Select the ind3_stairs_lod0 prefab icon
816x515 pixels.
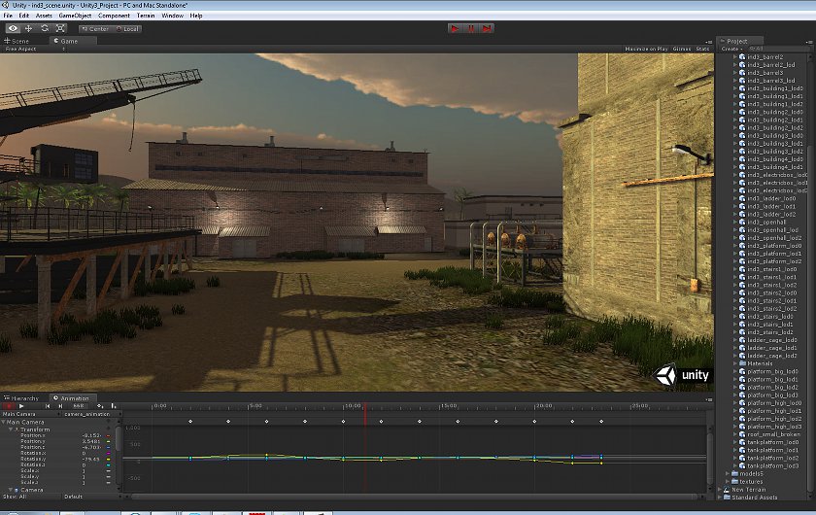742,317
